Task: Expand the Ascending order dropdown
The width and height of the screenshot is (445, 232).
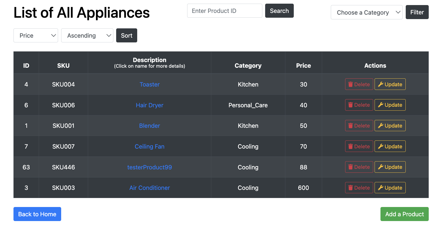Action: point(87,35)
